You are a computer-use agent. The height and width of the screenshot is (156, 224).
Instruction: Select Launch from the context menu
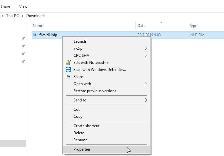pos(80,41)
